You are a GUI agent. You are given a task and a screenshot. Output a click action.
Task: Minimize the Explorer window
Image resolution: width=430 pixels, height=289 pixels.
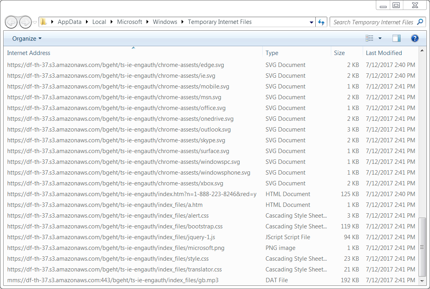(x=383, y=6)
